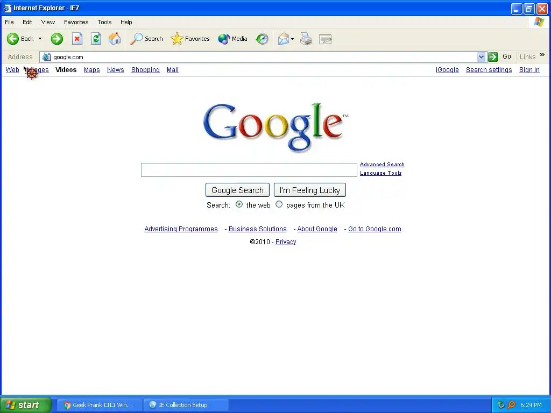Open the Edit menu

coord(27,22)
